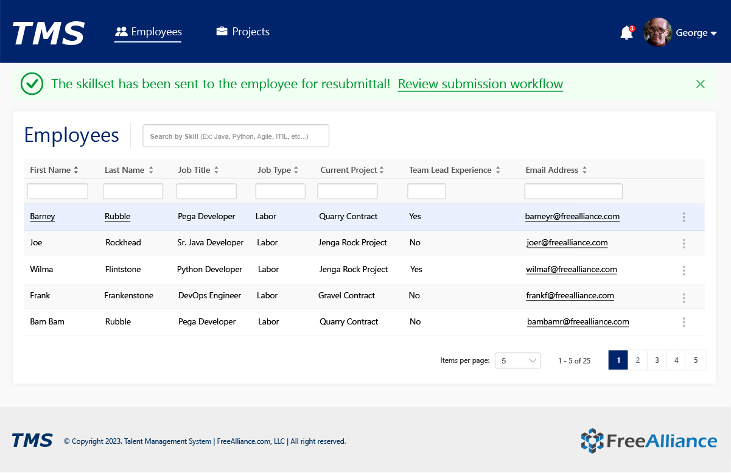
Task: Click the Search by Skill input field
Action: [x=236, y=136]
